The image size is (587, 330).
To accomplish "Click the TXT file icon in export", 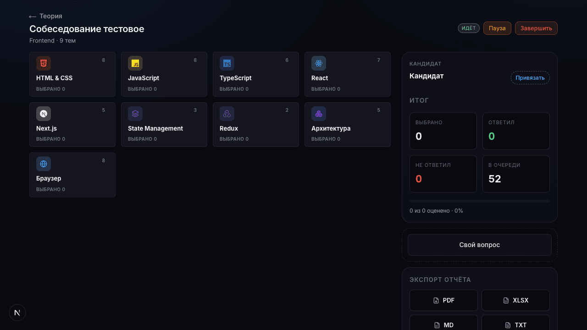I will (508, 325).
